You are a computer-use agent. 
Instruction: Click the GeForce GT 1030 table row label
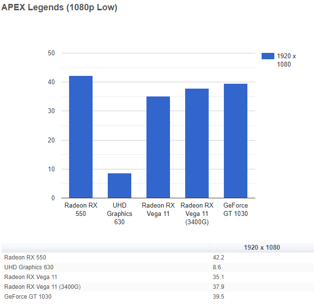[x=28, y=296]
